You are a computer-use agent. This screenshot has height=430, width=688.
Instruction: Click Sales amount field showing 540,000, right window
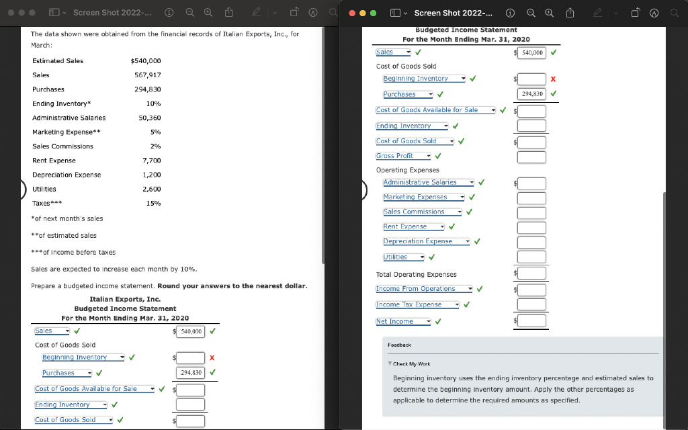coord(531,52)
